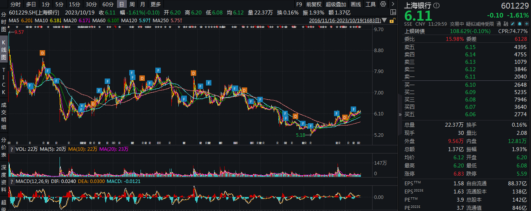Click info icon next to 上海银行
This screenshot has width=531, height=211.
click(x=437, y=5)
